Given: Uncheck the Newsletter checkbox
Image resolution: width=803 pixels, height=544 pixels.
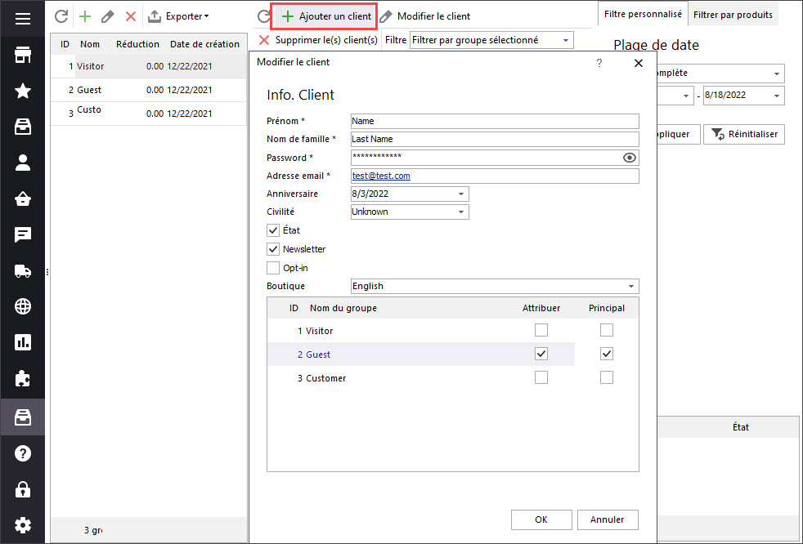Looking at the screenshot, I should pos(273,249).
